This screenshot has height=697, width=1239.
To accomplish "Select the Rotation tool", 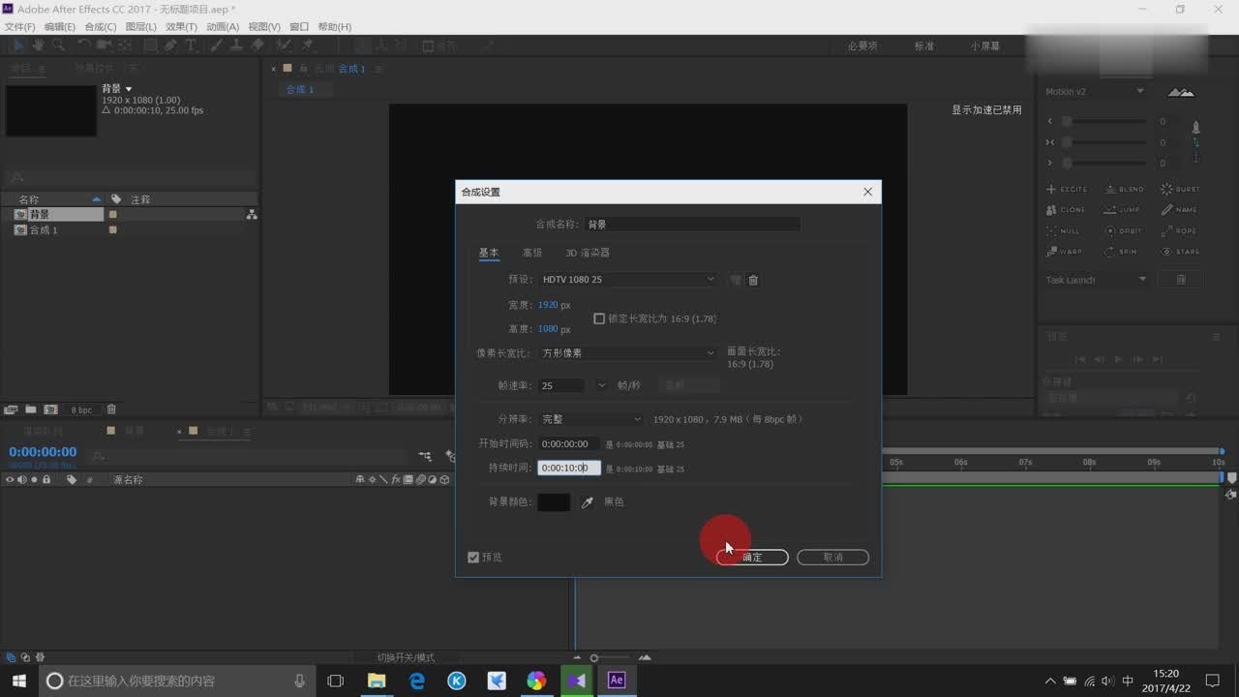I will coord(84,45).
